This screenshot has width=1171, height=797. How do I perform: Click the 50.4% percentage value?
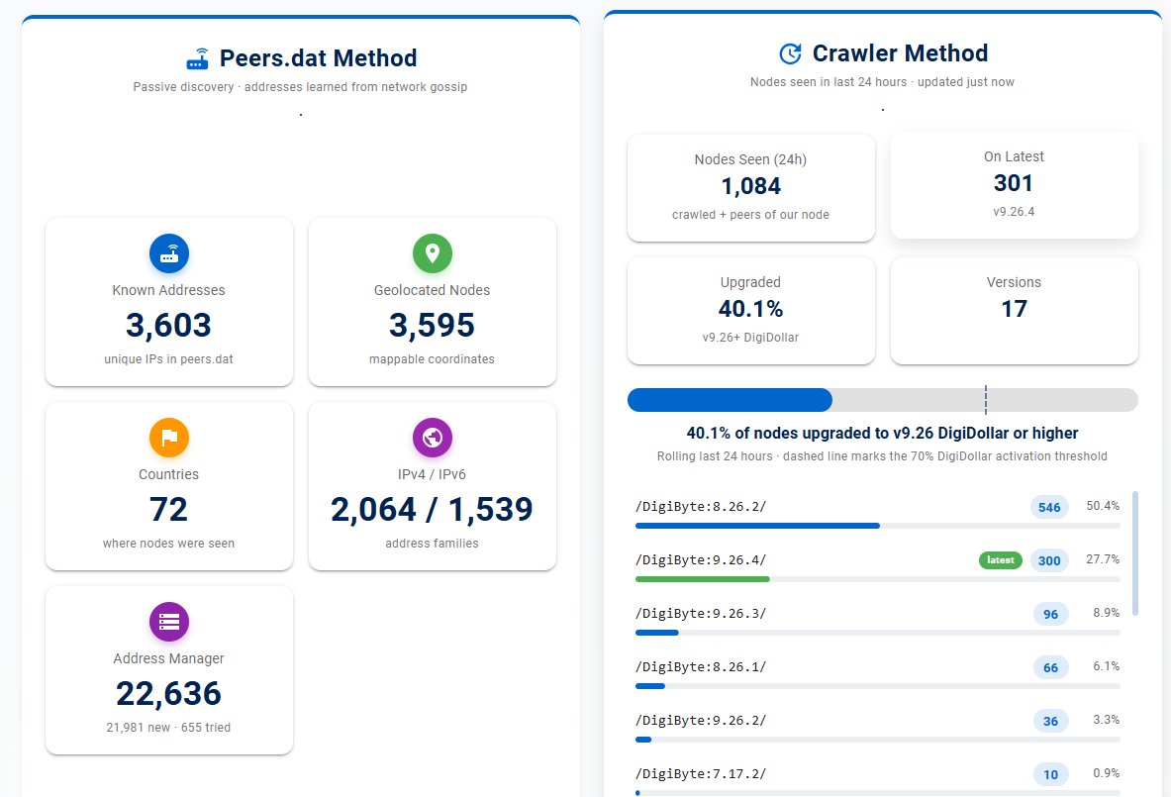[1103, 506]
